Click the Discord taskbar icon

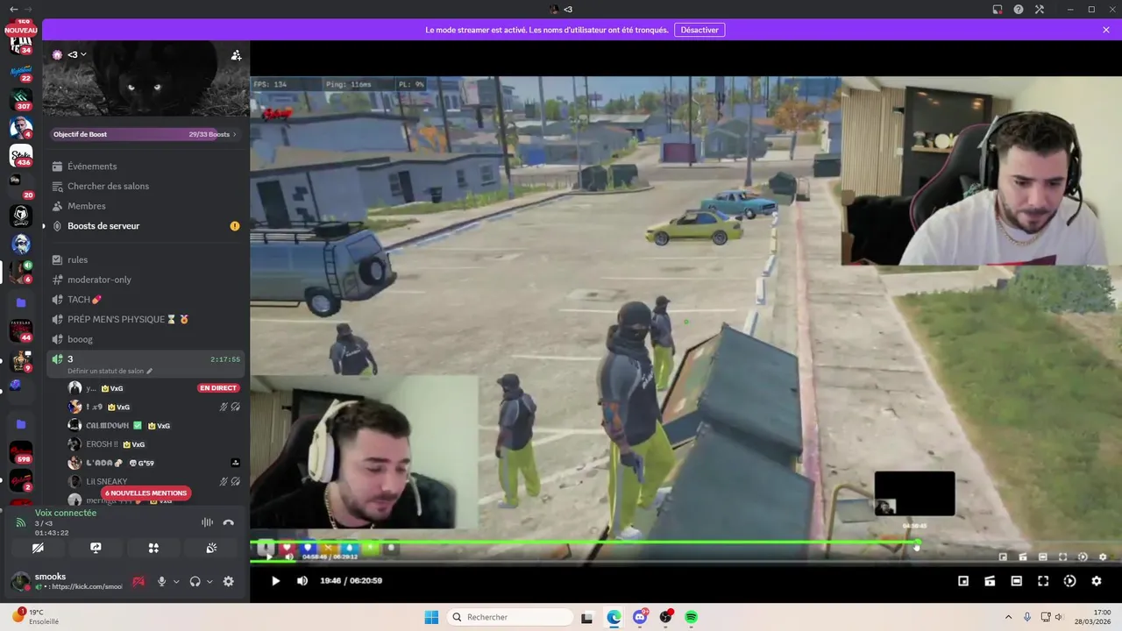tap(640, 617)
